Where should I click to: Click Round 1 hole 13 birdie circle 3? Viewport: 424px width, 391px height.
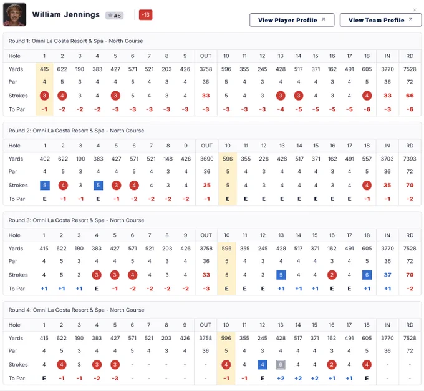point(281,96)
